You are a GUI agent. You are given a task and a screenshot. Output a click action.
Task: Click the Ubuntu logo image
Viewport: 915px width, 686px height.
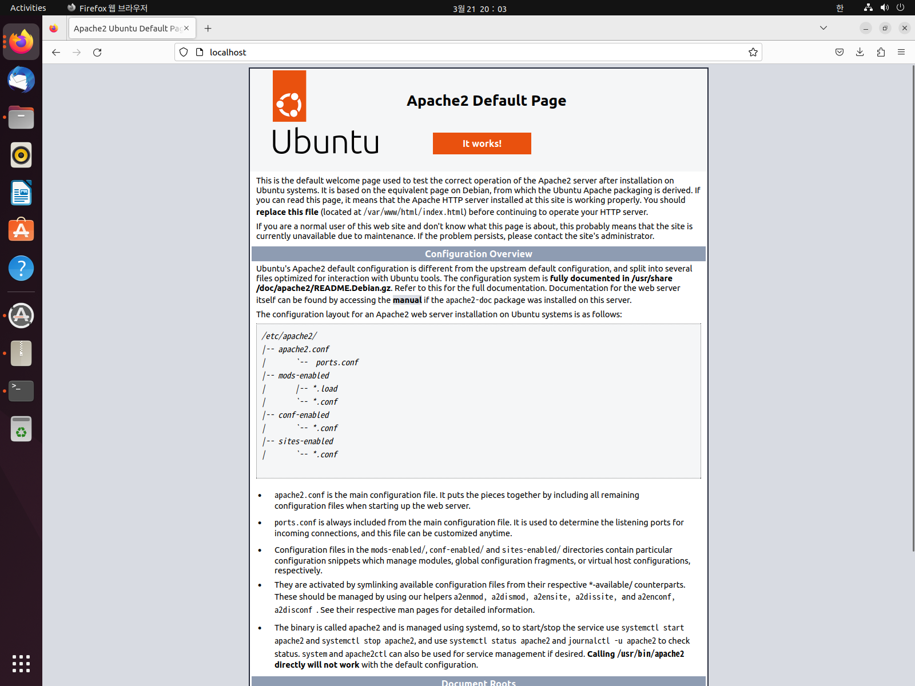pyautogui.click(x=325, y=113)
